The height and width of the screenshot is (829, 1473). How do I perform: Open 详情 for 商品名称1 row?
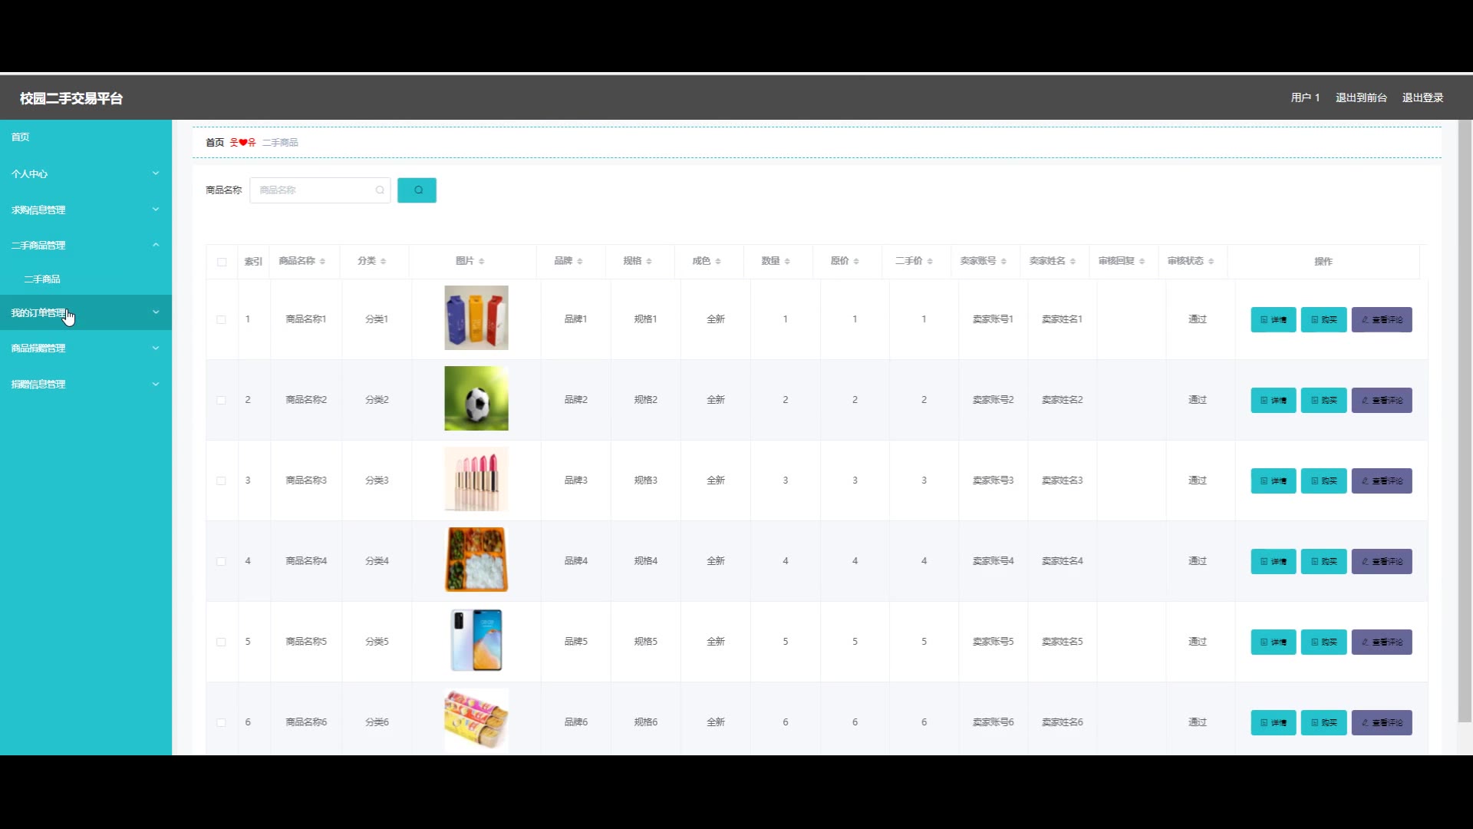coord(1273,319)
